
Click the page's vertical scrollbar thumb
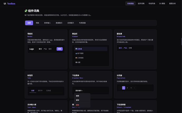pos(181,41)
